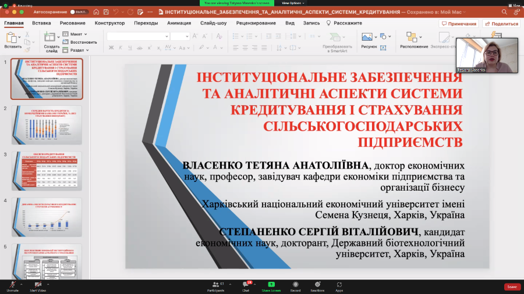
Task: Open the Анимация ribbon tab
Action: [178, 23]
